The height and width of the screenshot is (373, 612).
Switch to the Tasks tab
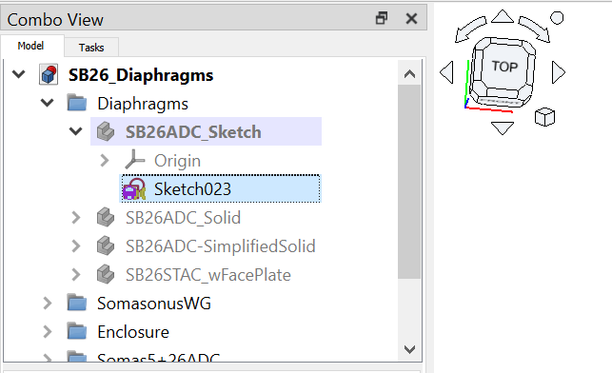pos(91,48)
